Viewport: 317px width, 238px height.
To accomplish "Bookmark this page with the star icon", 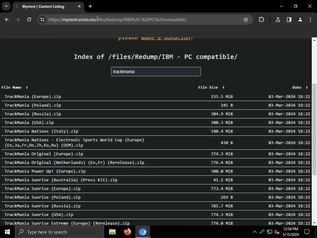I will (x=245, y=20).
